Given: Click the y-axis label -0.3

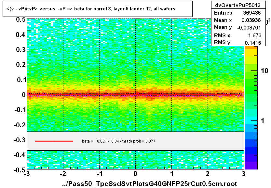Looking at the screenshot, I should coord(20,140).
